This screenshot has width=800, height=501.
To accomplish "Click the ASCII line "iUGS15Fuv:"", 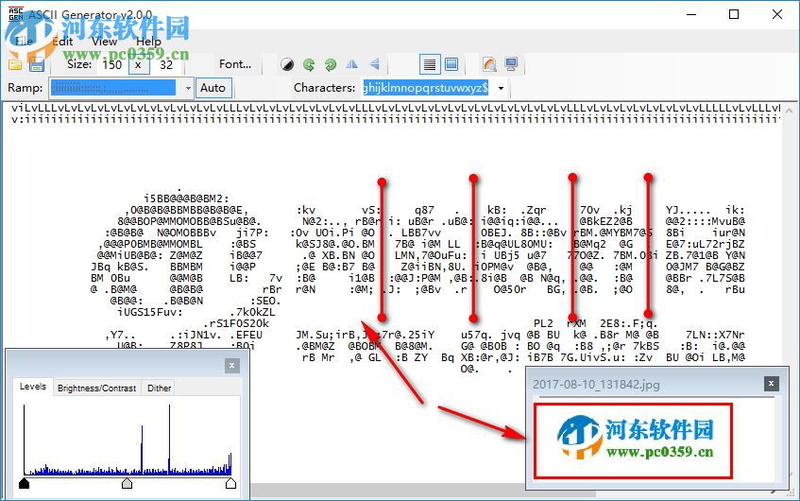I will [150, 312].
